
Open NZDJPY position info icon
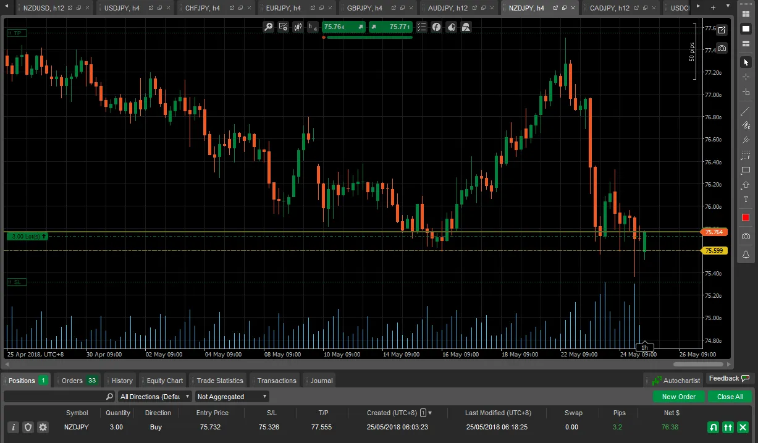[13, 427]
